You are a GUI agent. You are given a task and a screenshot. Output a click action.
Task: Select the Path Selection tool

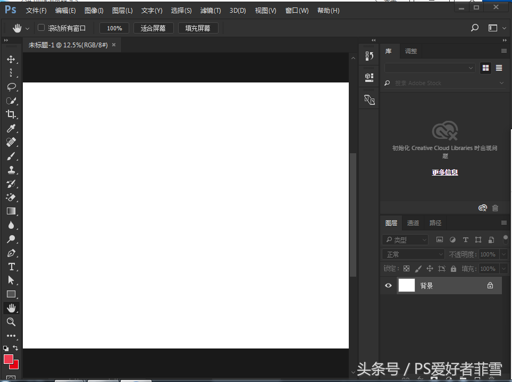[11, 280]
